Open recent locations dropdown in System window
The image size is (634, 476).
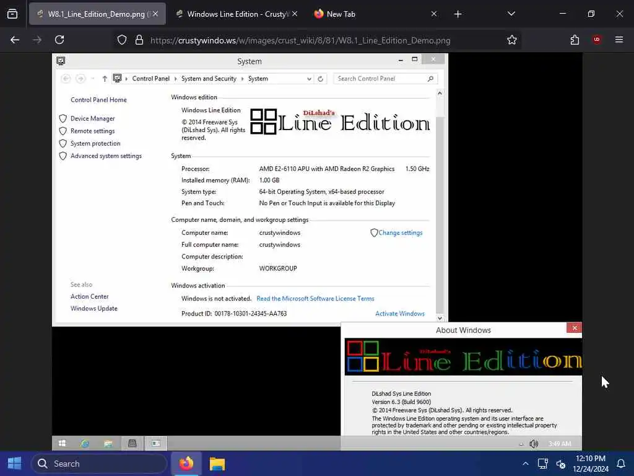[93, 79]
